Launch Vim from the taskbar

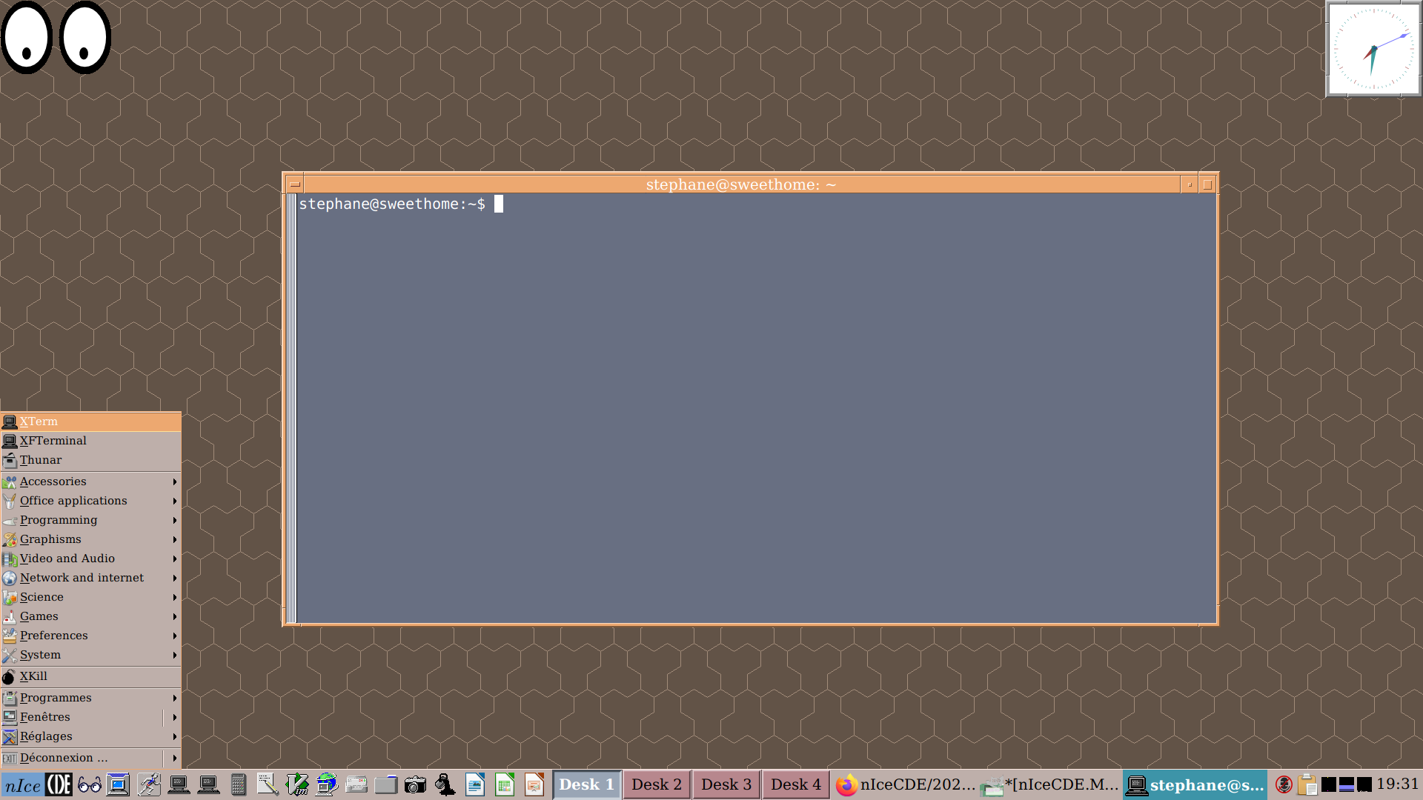point(297,784)
